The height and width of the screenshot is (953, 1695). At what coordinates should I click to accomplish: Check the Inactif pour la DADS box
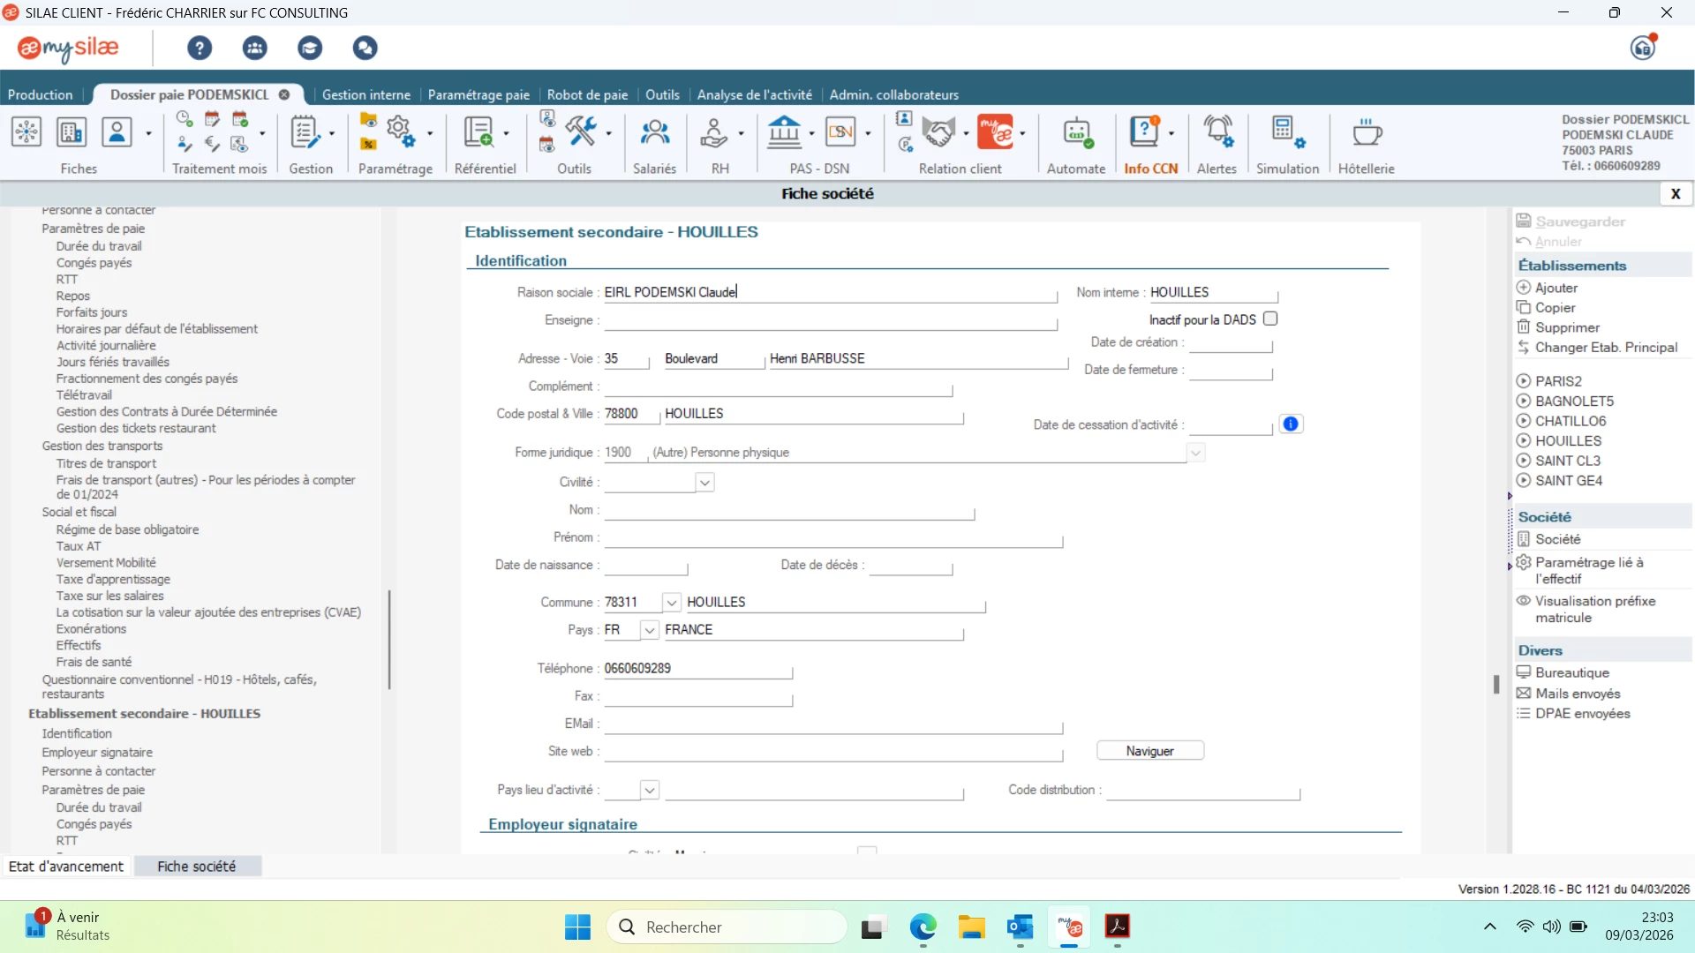coord(1270,319)
